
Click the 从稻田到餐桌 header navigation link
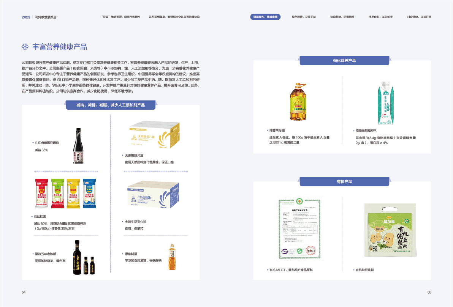point(174,17)
